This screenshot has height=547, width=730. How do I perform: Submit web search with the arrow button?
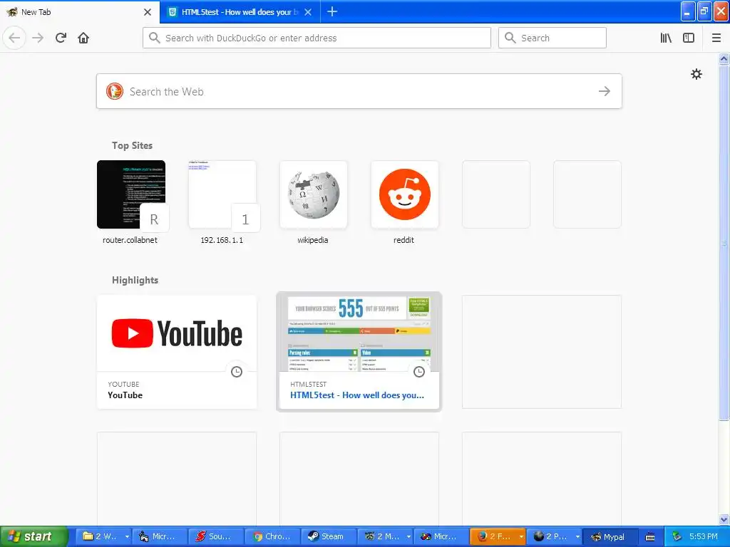pos(605,91)
